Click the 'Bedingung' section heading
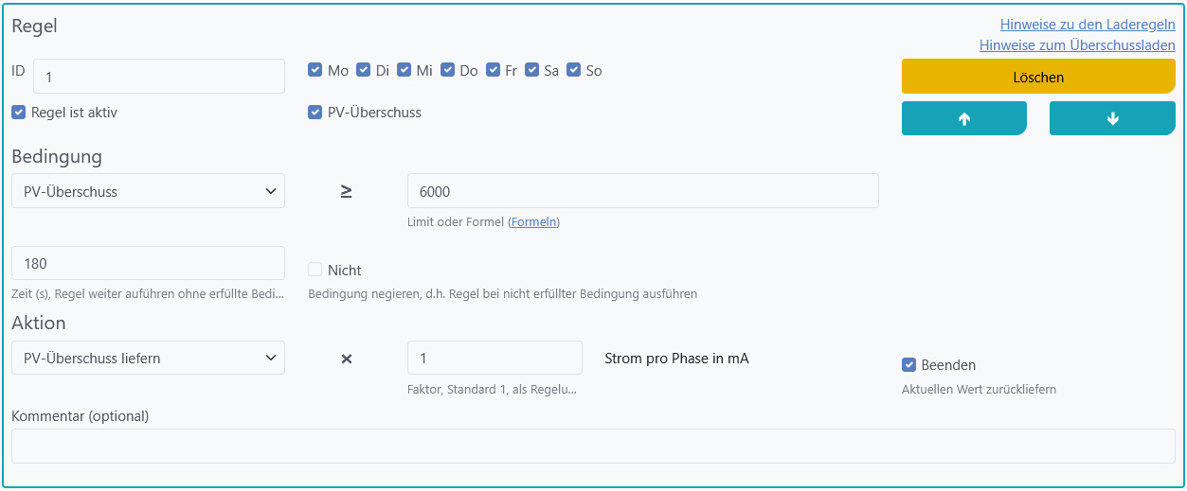This screenshot has width=1187, height=491. click(57, 156)
